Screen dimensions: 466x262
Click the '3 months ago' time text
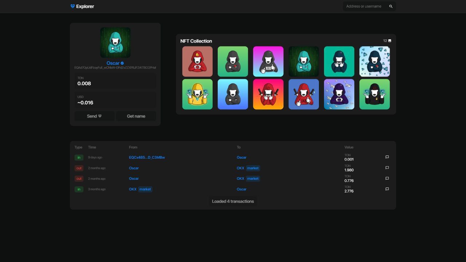point(97,189)
